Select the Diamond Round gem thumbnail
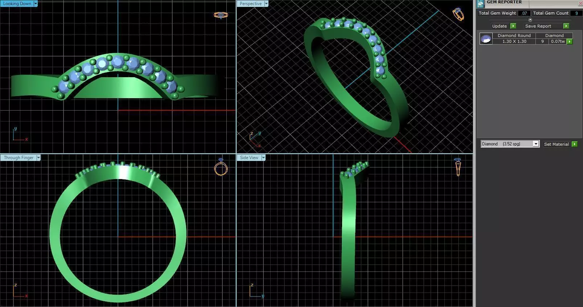 coord(486,38)
